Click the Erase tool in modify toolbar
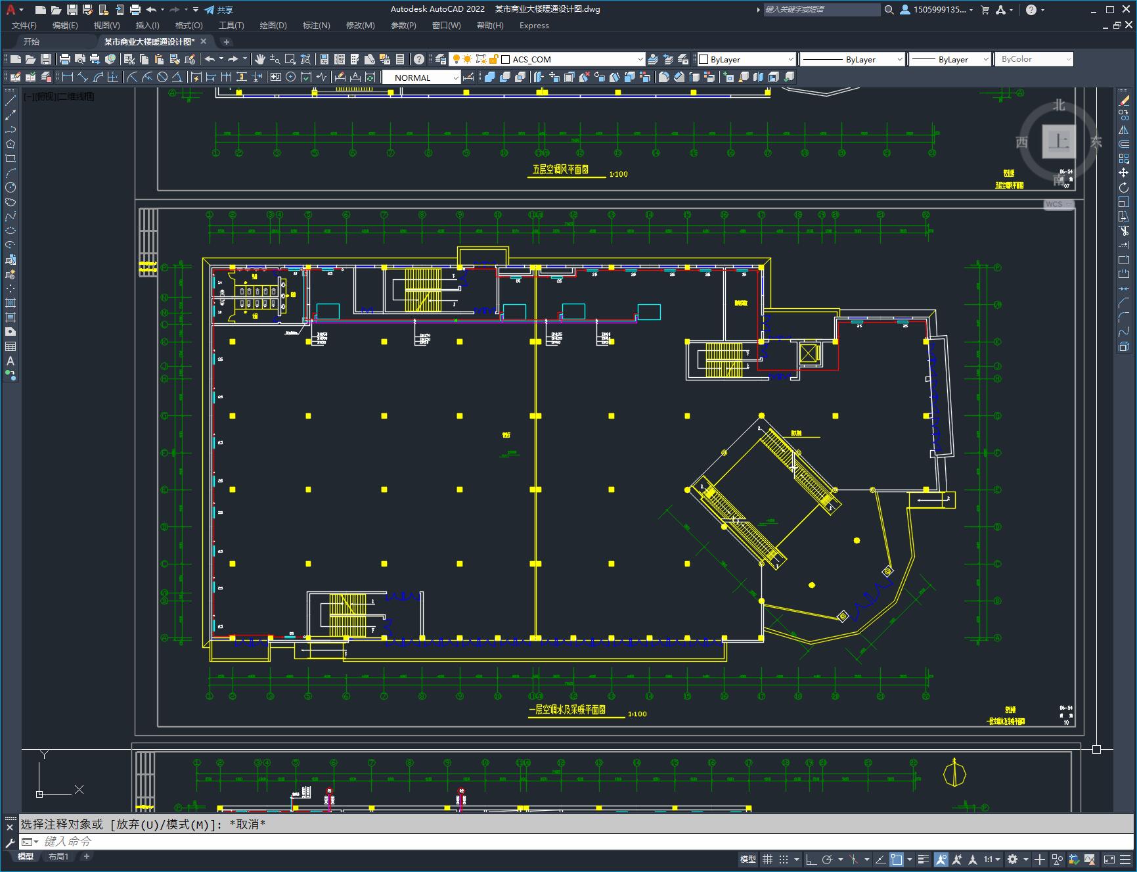Image resolution: width=1137 pixels, height=872 pixels. tap(1124, 101)
